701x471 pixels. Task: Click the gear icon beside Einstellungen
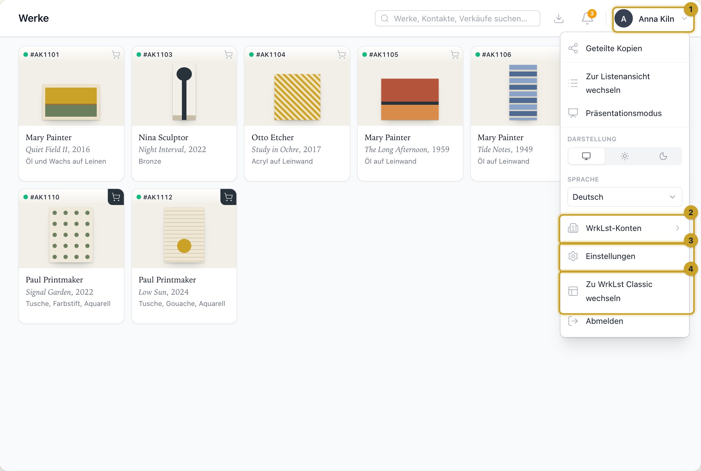[573, 256]
